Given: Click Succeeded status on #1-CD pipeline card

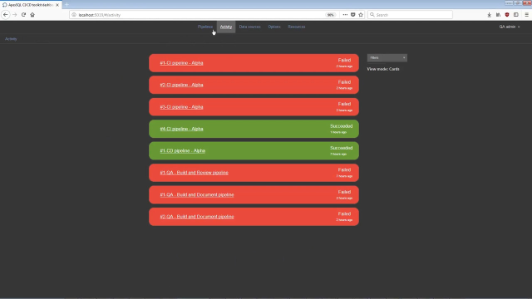Looking at the screenshot, I should tap(342, 148).
